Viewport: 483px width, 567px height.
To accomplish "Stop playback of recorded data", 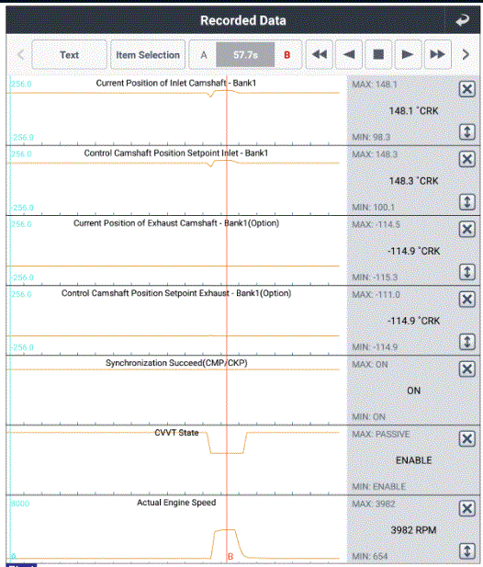I will coord(378,54).
